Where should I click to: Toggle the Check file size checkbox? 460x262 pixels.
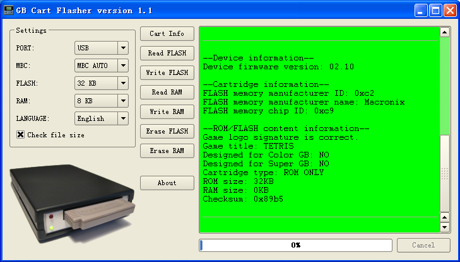(x=20, y=135)
